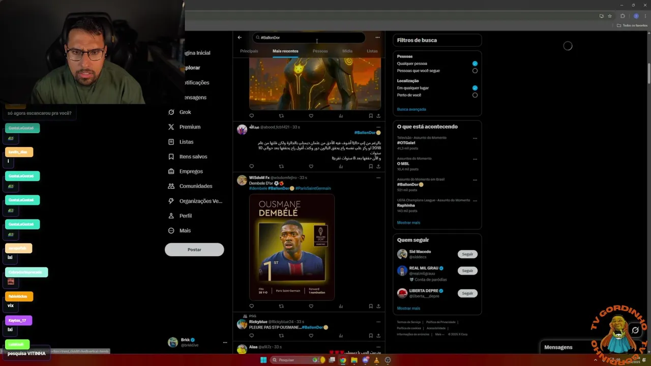The width and height of the screenshot is (651, 366).
Task: Open Premium in the sidebar
Action: (x=184, y=127)
